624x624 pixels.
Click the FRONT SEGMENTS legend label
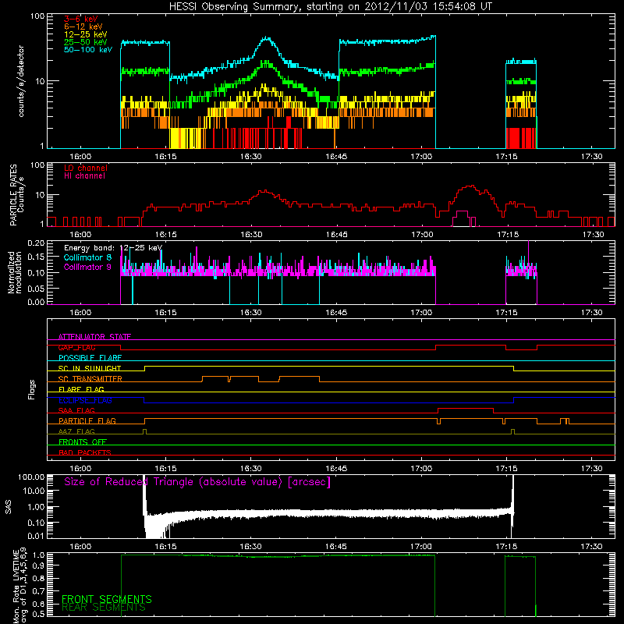pyautogui.click(x=107, y=599)
